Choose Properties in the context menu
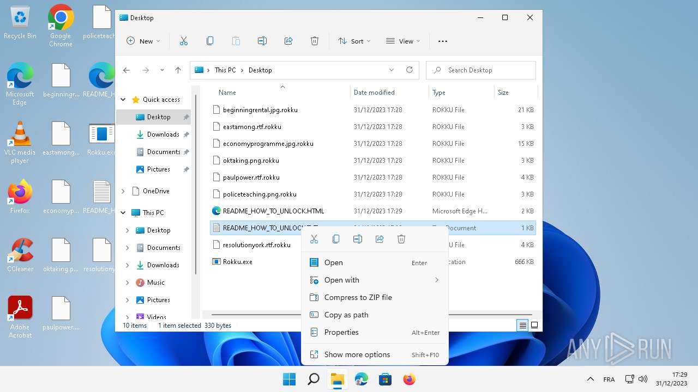698x392 pixels. click(x=375, y=332)
